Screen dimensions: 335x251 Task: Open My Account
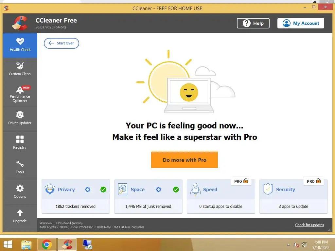[x=301, y=23]
